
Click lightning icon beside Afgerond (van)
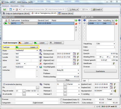click(78, 60)
